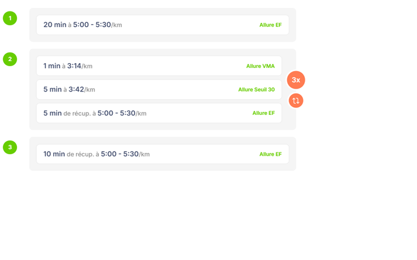Click the Allure VMA label
The height and width of the screenshot is (260, 417).
click(x=260, y=66)
